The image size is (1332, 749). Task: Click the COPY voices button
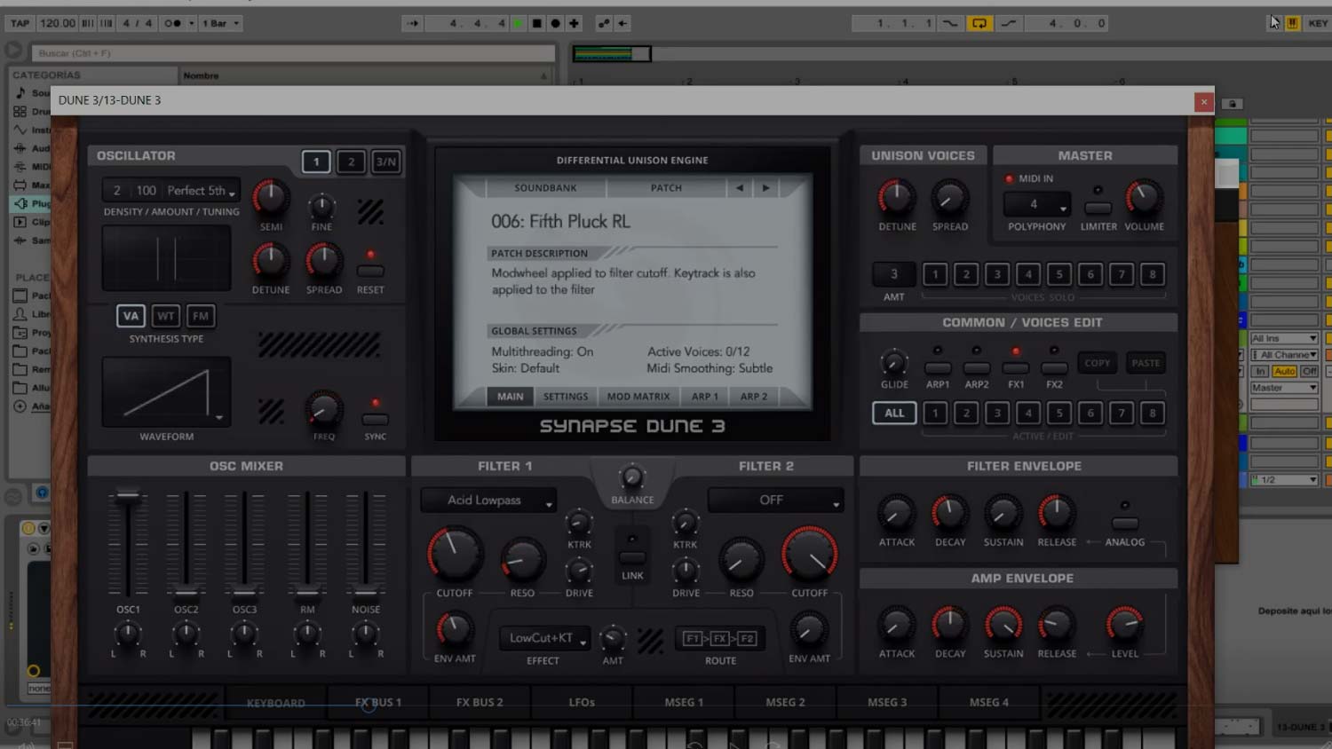(1098, 363)
